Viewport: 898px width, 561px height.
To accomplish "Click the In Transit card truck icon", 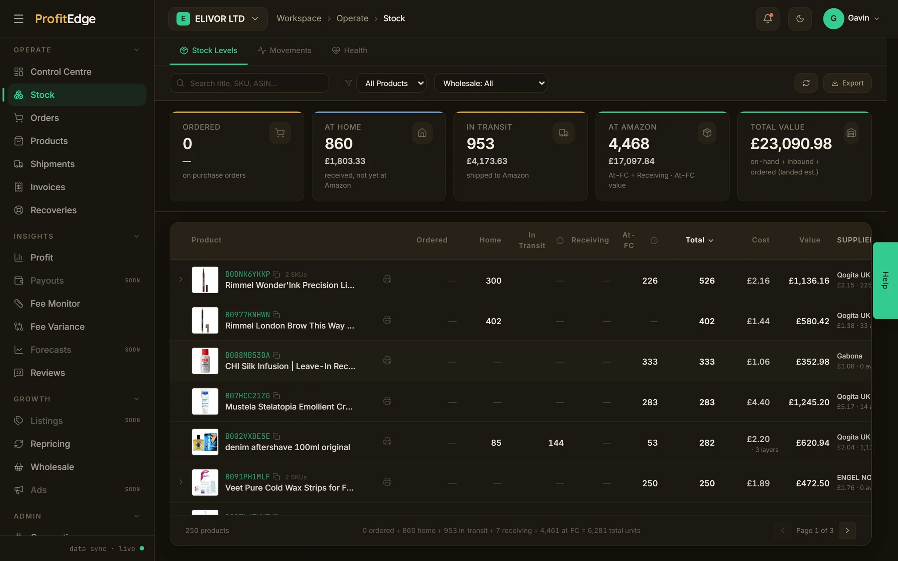I will point(563,133).
